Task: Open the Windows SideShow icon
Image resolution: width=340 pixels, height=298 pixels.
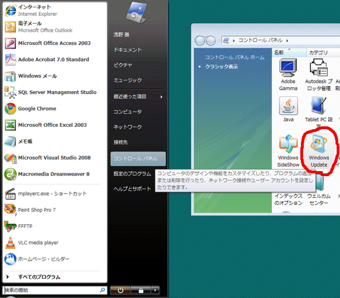Action: tap(288, 151)
